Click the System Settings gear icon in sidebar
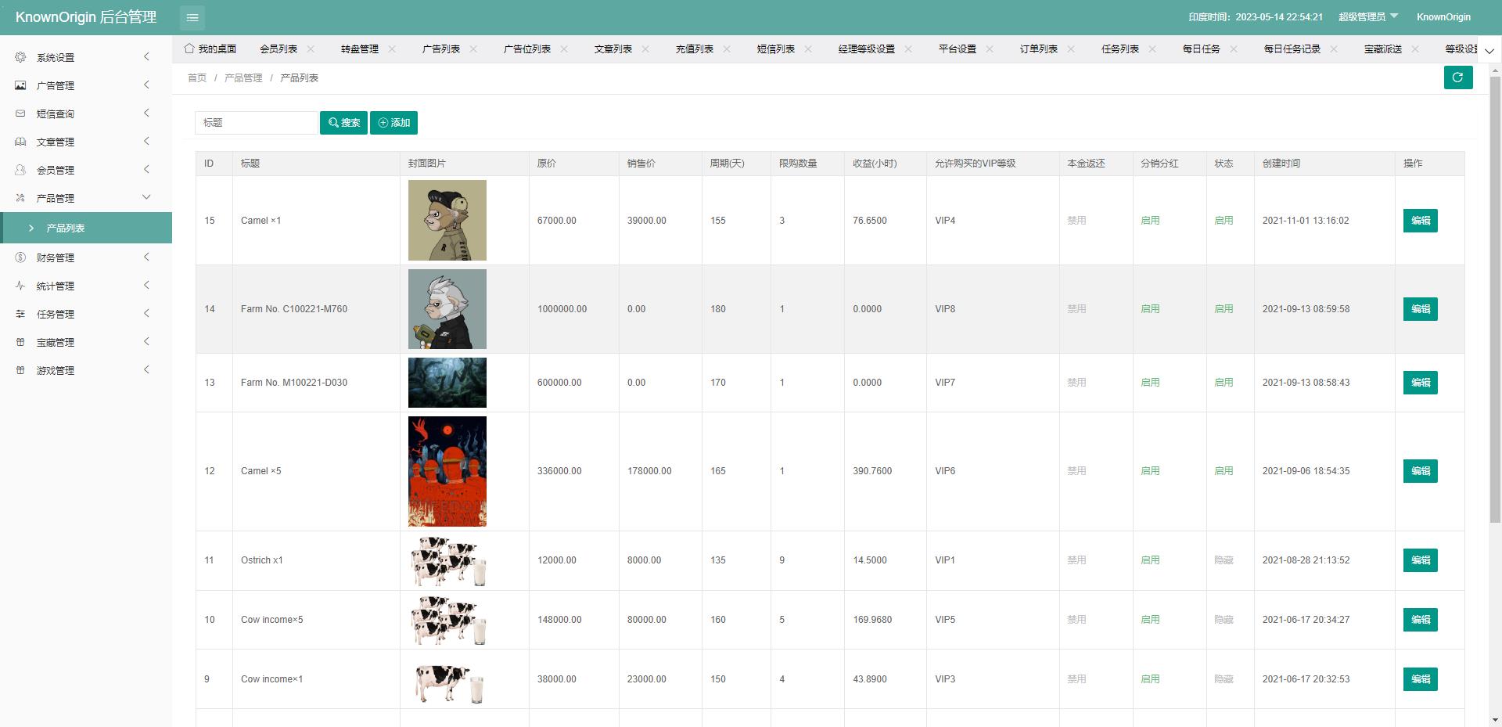Screen dimensions: 1502x727 pos(20,57)
